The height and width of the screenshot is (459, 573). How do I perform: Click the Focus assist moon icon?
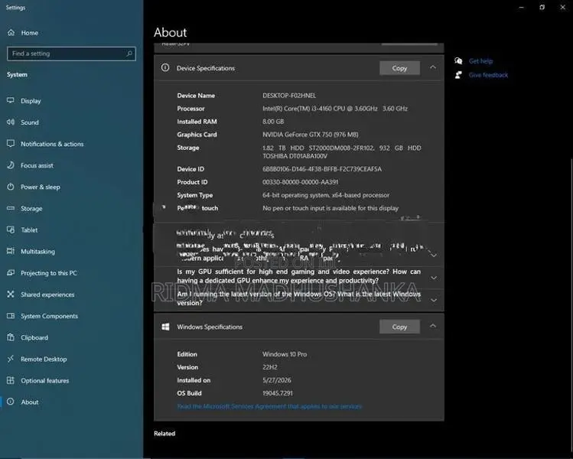pos(11,165)
